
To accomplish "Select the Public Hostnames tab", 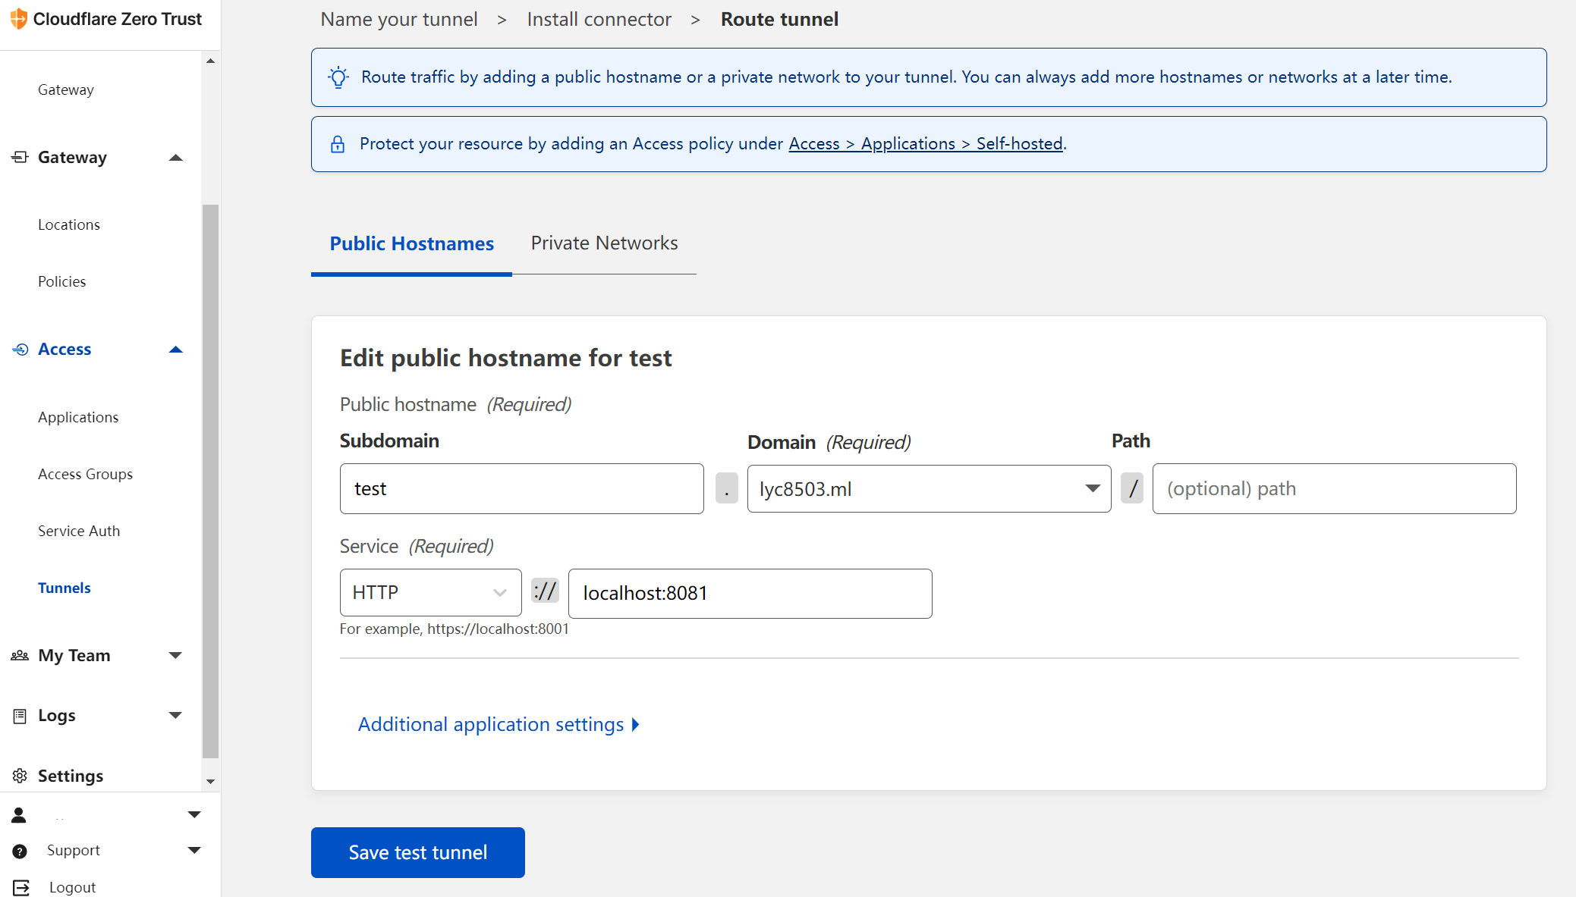I will (x=411, y=243).
